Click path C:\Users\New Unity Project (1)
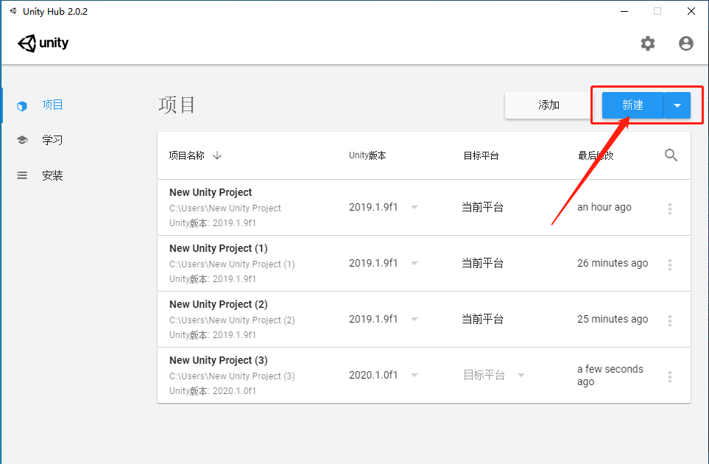709x464 pixels. (232, 264)
